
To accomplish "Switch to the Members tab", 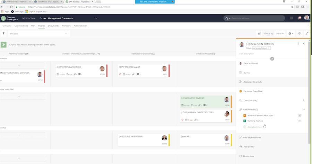I will click(x=66, y=26).
